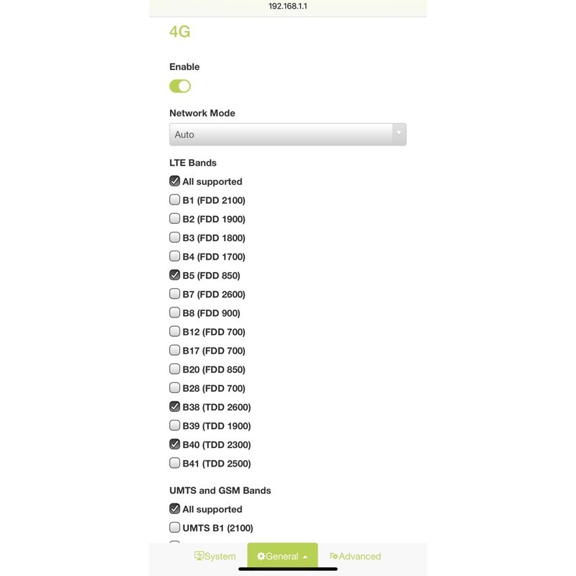Click the System monitor icon
Image resolution: width=576 pixels, height=576 pixels.
click(x=199, y=556)
